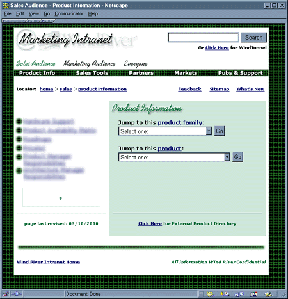This screenshot has width=288, height=299.
Task: Click the small diamond in empty box
Action: (x=61, y=198)
